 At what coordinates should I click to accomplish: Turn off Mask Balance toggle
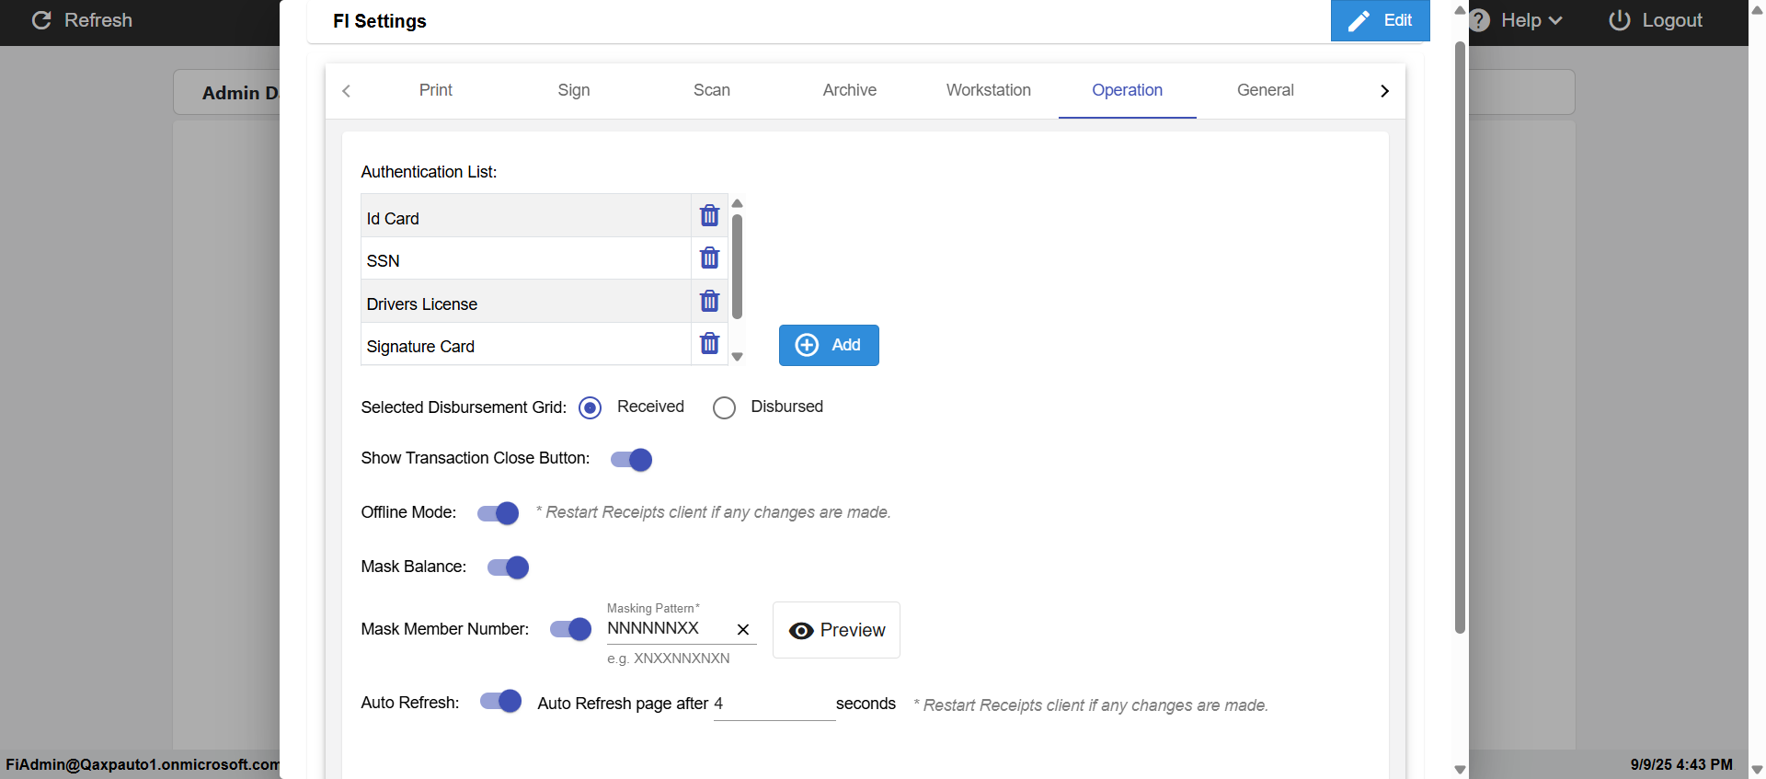point(509,567)
